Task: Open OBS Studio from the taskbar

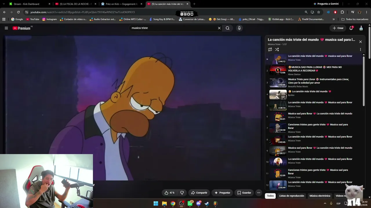Action: [181, 203]
